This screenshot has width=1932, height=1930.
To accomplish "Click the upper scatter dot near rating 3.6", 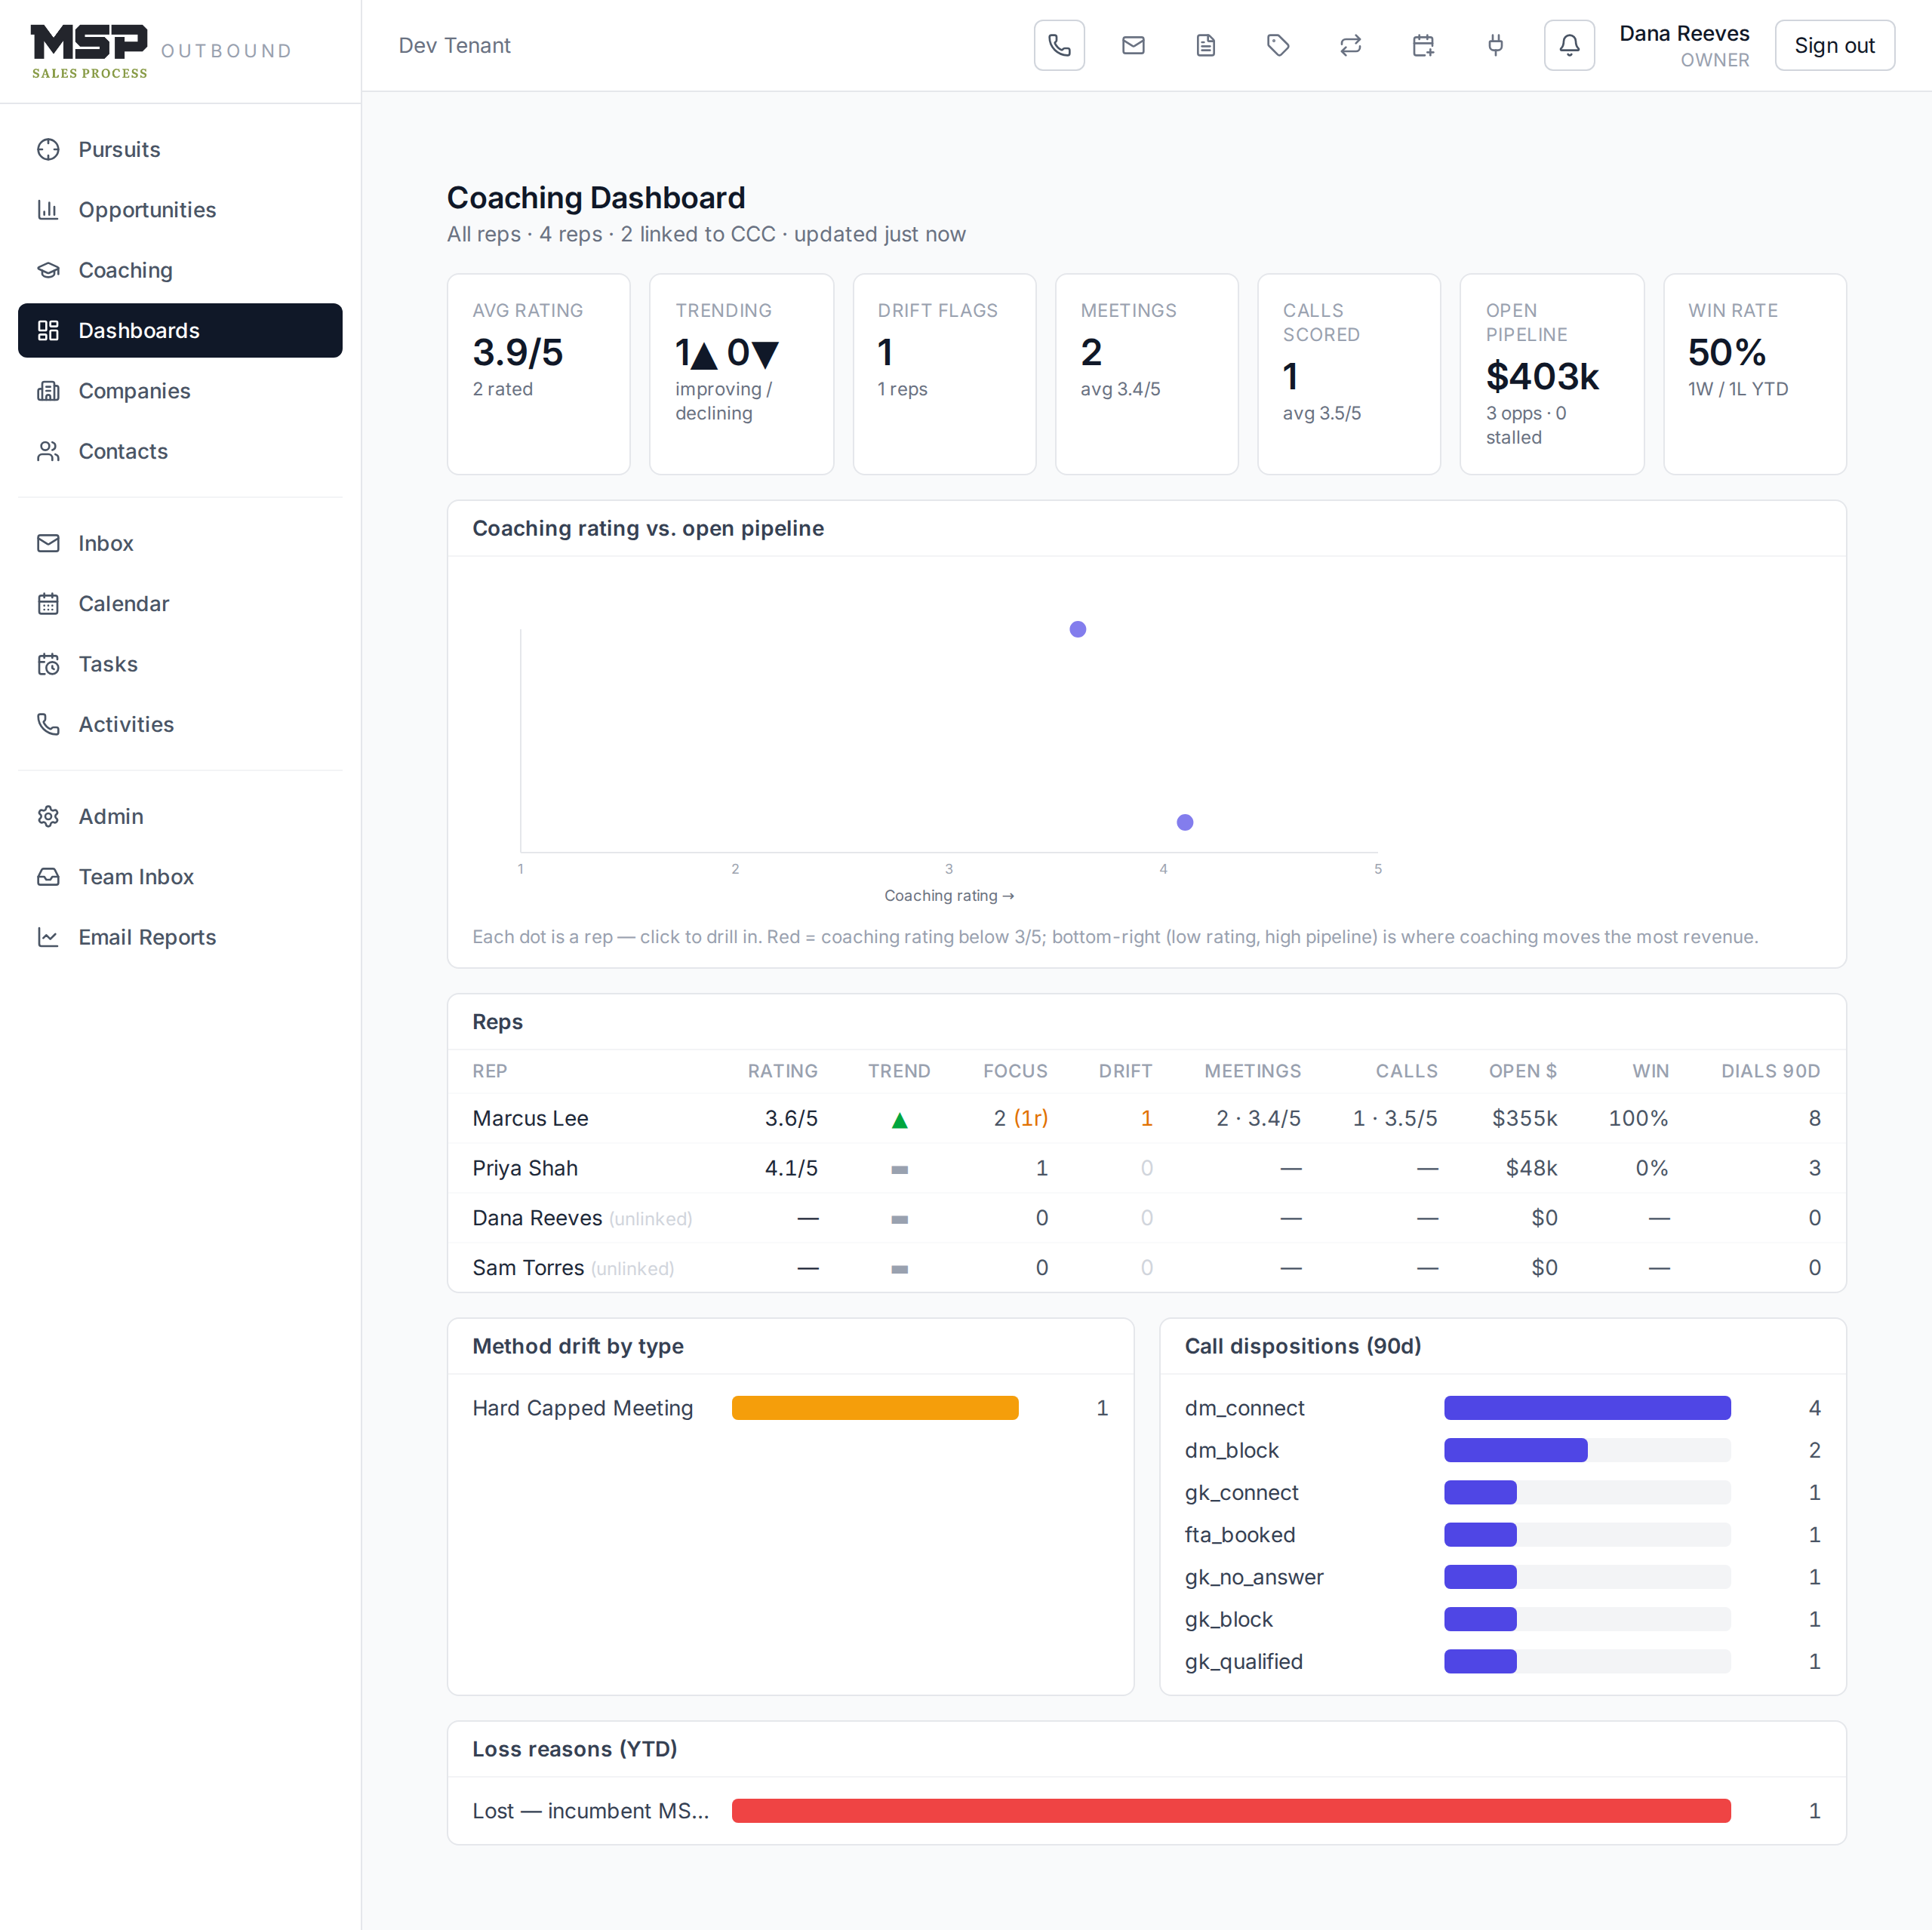I will tap(1077, 629).
